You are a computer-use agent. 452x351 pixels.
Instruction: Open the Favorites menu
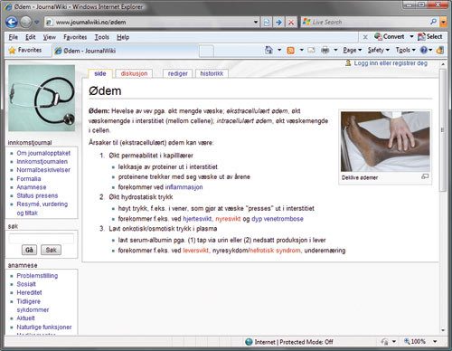[75, 37]
